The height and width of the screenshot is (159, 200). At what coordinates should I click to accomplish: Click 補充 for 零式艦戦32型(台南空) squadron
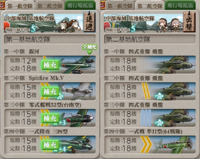50,118
